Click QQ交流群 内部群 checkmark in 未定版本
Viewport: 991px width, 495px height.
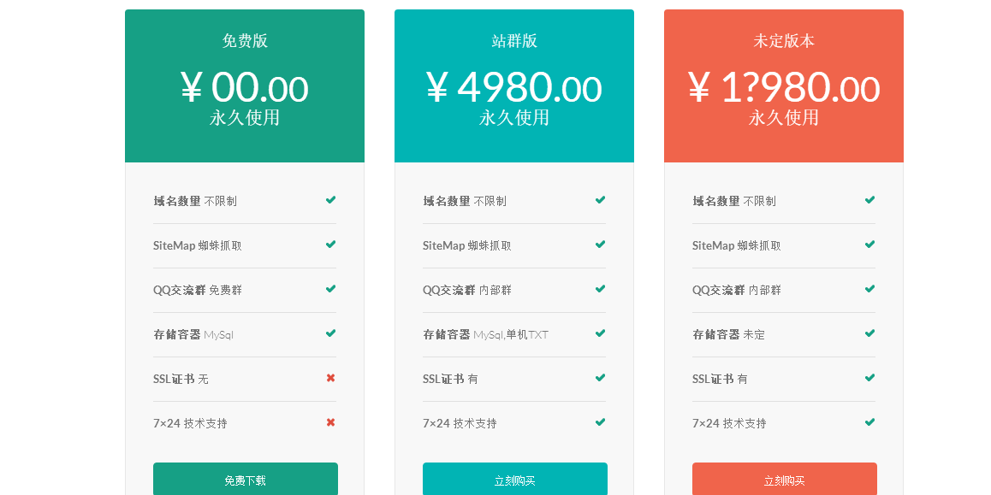[869, 289]
